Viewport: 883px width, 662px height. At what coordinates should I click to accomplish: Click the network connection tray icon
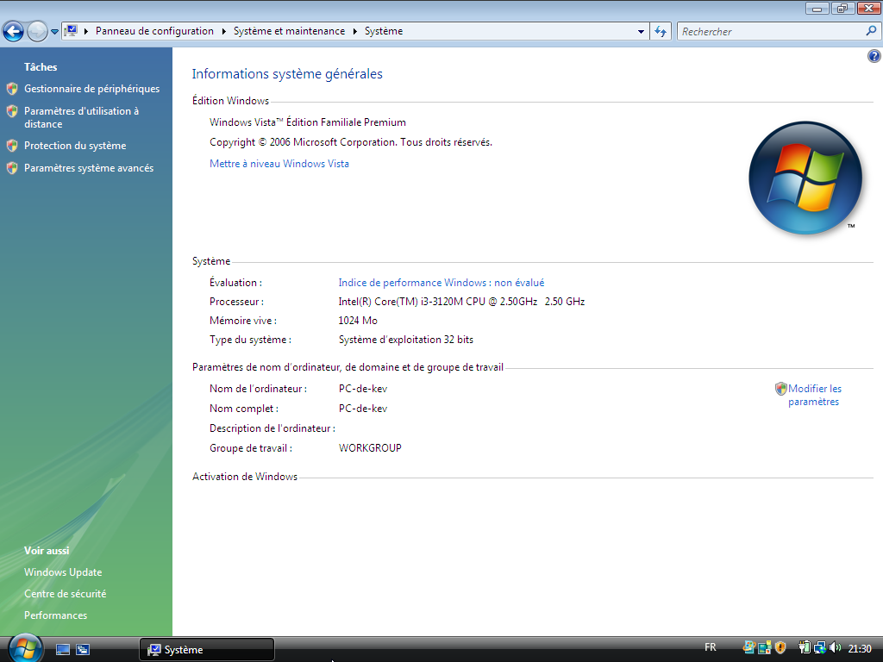pyautogui.click(x=819, y=648)
